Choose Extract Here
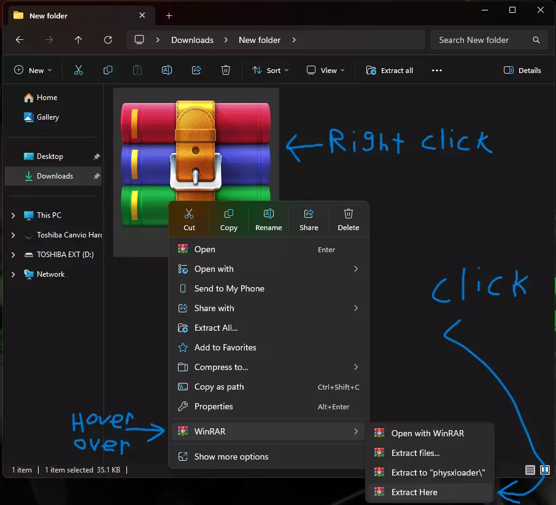The width and height of the screenshot is (556, 505). [x=430, y=492]
